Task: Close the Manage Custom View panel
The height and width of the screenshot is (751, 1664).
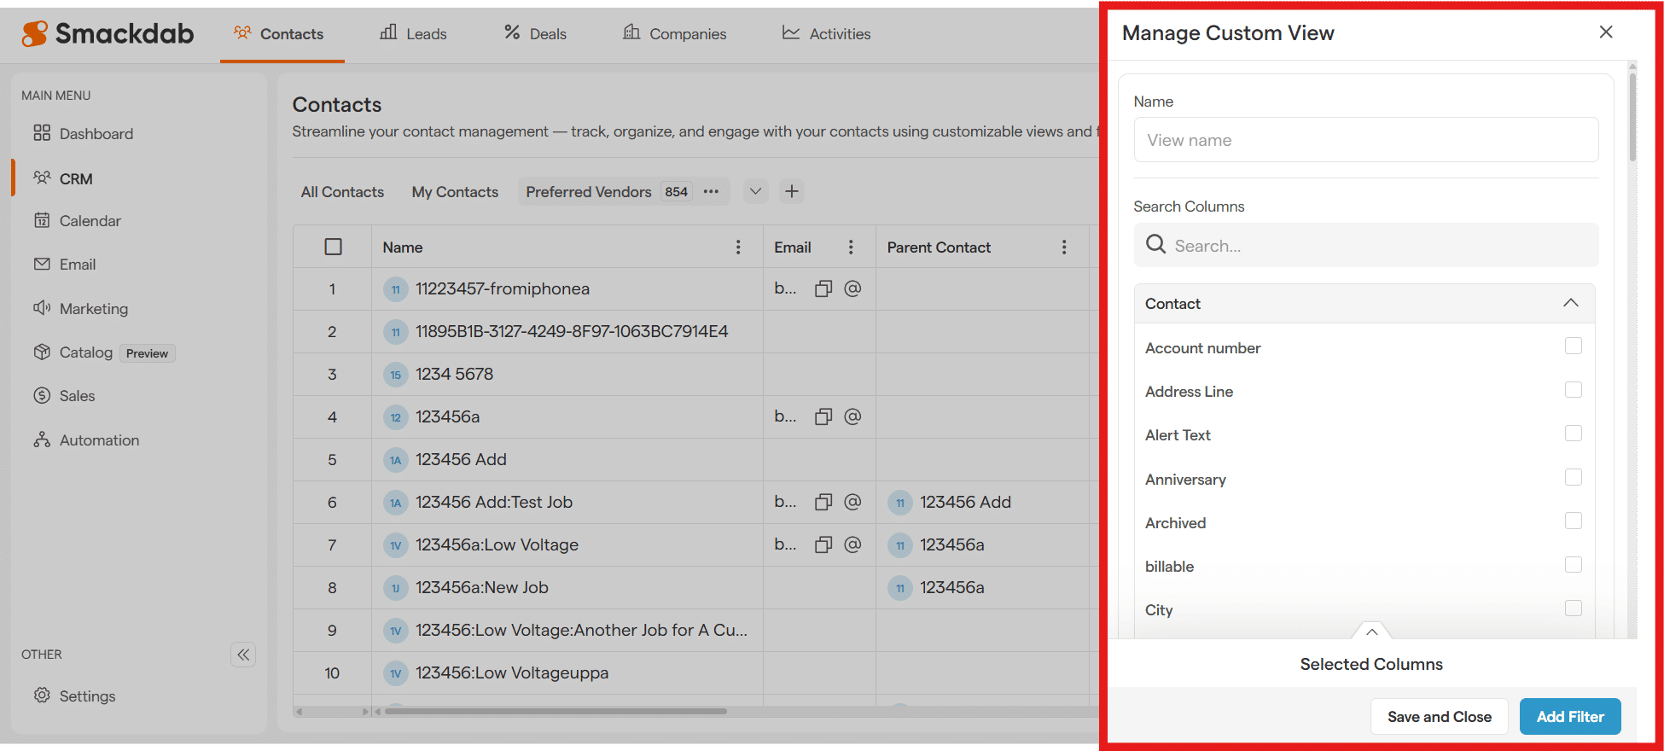Action: click(1606, 32)
